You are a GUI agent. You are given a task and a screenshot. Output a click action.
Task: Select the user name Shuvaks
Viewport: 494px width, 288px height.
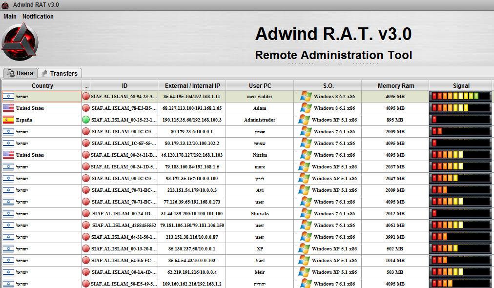(260, 214)
